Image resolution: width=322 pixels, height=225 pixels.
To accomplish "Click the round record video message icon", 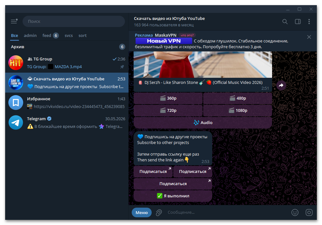I will 309,212.
